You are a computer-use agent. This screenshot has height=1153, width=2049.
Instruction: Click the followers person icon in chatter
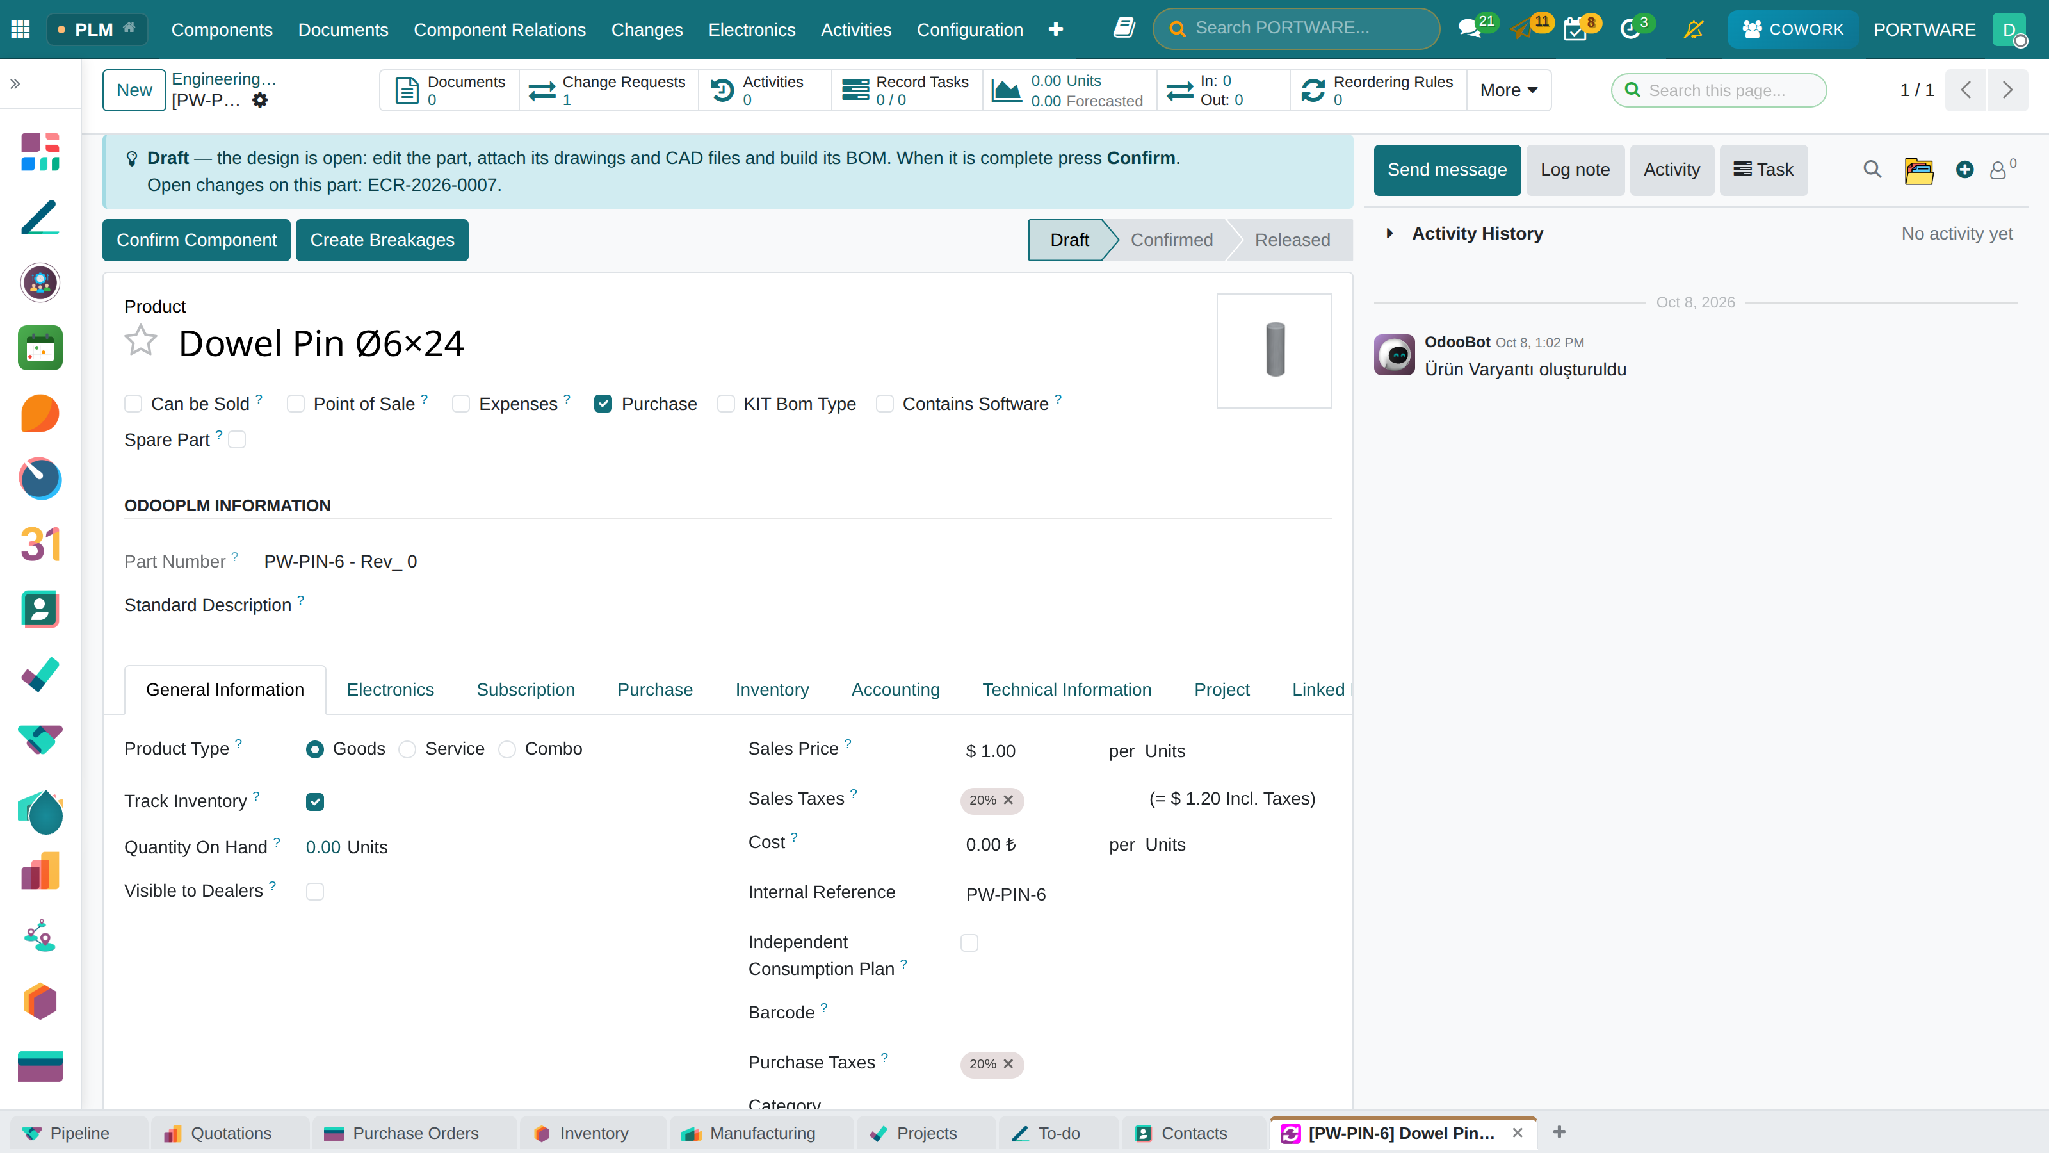tap(1998, 170)
